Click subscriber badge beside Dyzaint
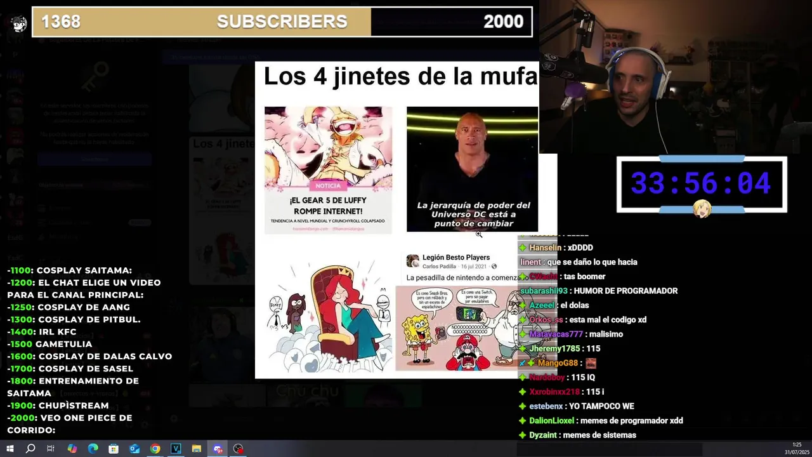Screen dimensions: 812x457 tap(523, 435)
